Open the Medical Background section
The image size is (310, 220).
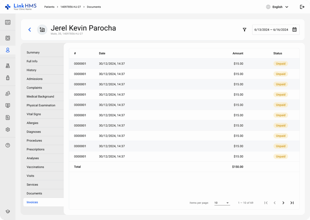click(40, 96)
